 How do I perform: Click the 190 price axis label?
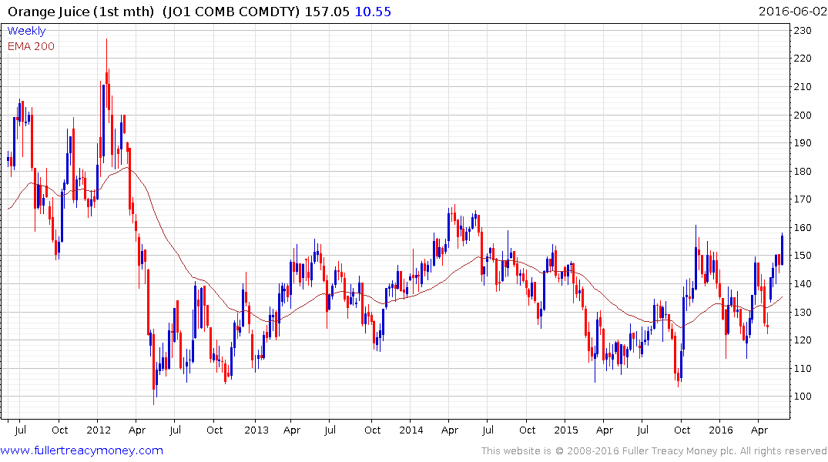[803, 143]
